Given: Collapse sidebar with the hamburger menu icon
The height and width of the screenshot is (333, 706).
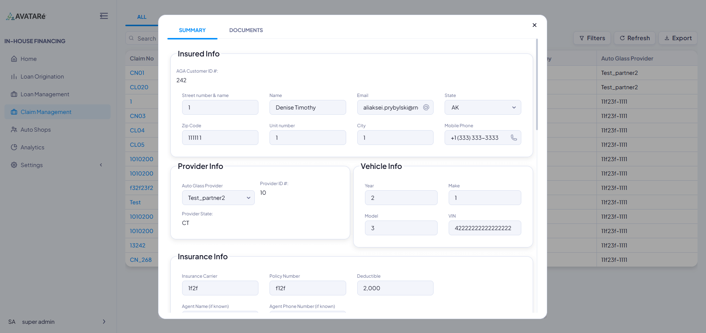Looking at the screenshot, I should (104, 16).
